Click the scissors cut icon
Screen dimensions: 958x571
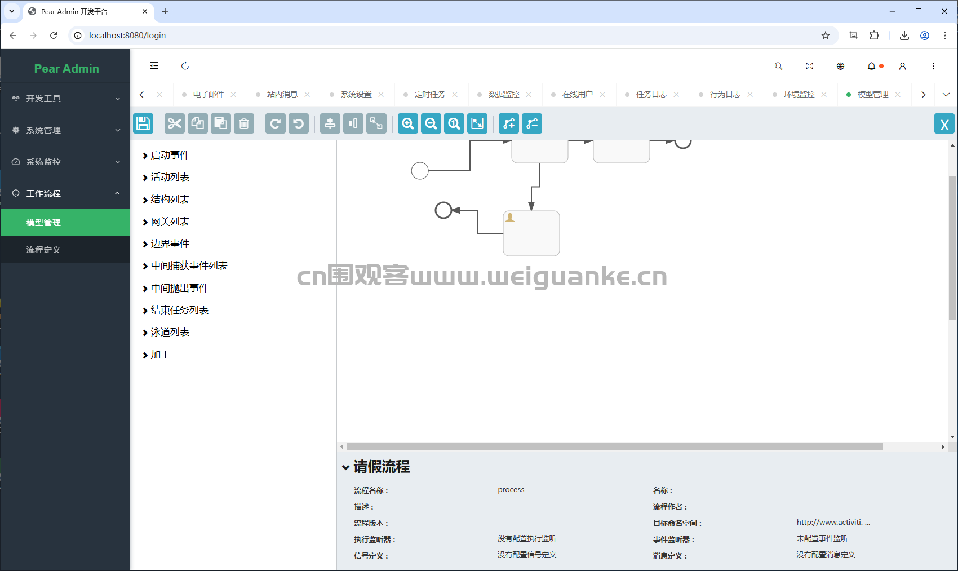175,123
